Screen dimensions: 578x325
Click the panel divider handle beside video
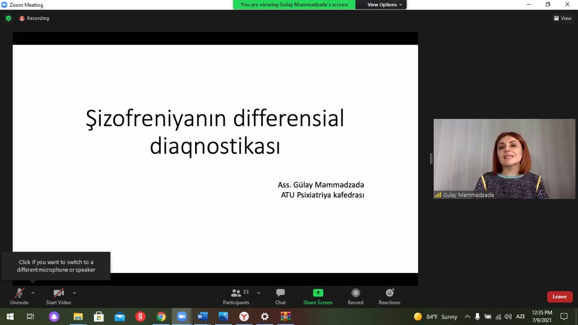431,159
